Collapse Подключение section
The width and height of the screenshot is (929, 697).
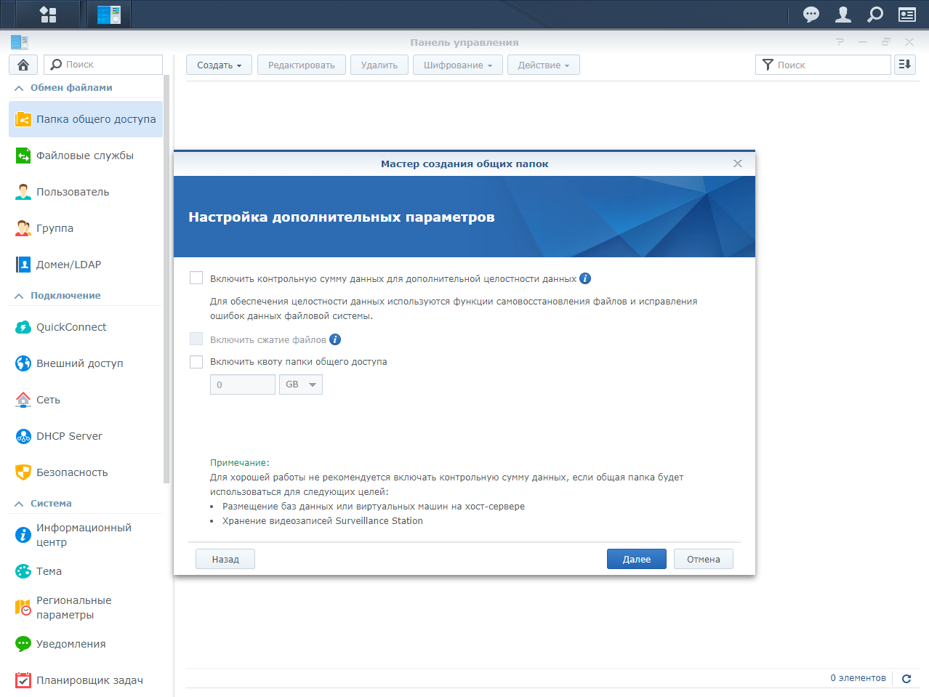(x=19, y=296)
